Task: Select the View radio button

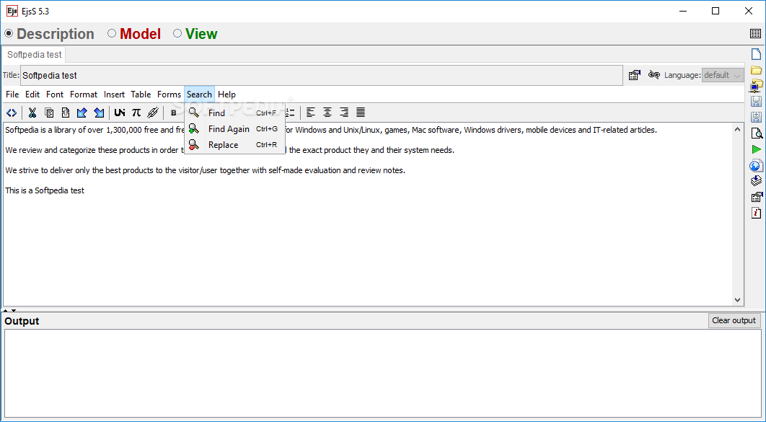Action: pyautogui.click(x=177, y=33)
